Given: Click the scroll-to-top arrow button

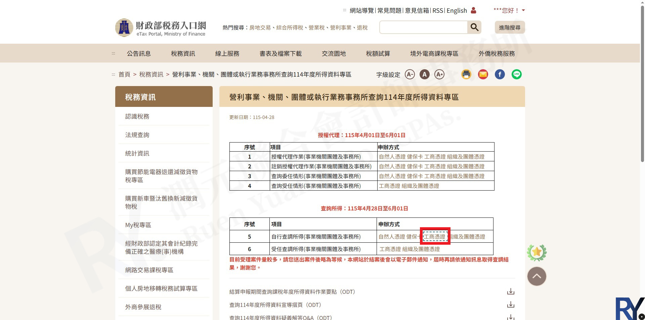Looking at the screenshot, I should coord(536,276).
